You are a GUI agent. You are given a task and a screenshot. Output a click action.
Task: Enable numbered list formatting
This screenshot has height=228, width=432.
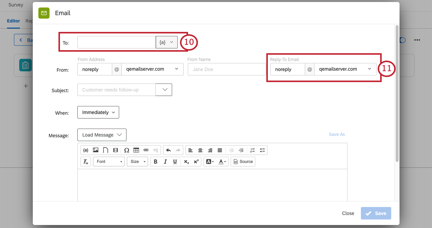[x=252, y=150]
